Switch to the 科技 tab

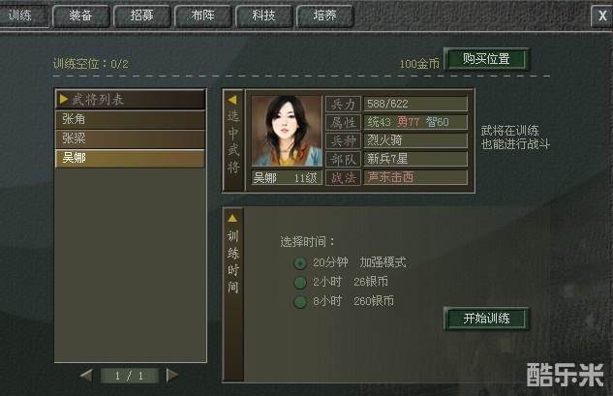pyautogui.click(x=263, y=16)
